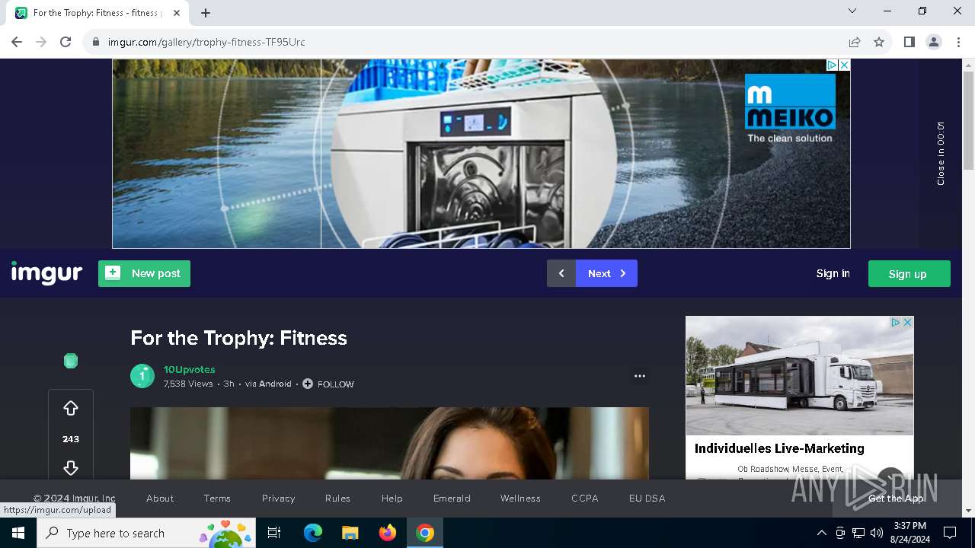Screen dimensions: 975x548
Task: Open the About footer link
Action: tap(160, 499)
